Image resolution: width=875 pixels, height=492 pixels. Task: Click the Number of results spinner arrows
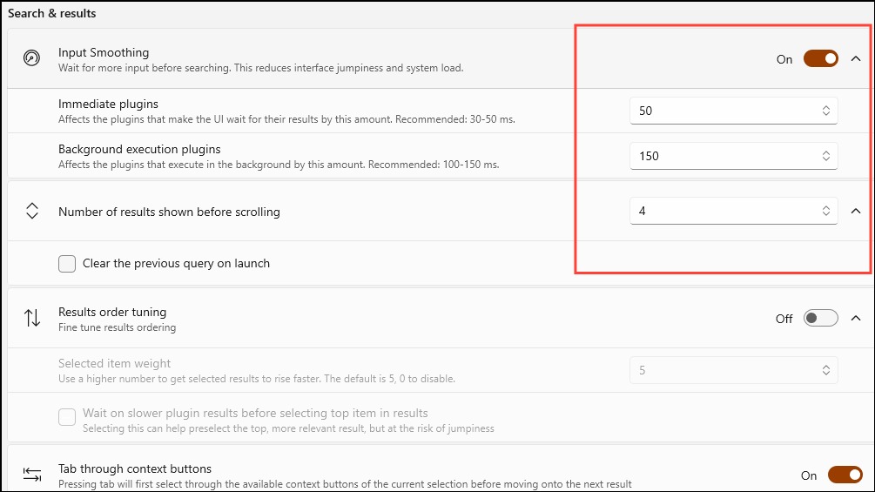coord(826,211)
